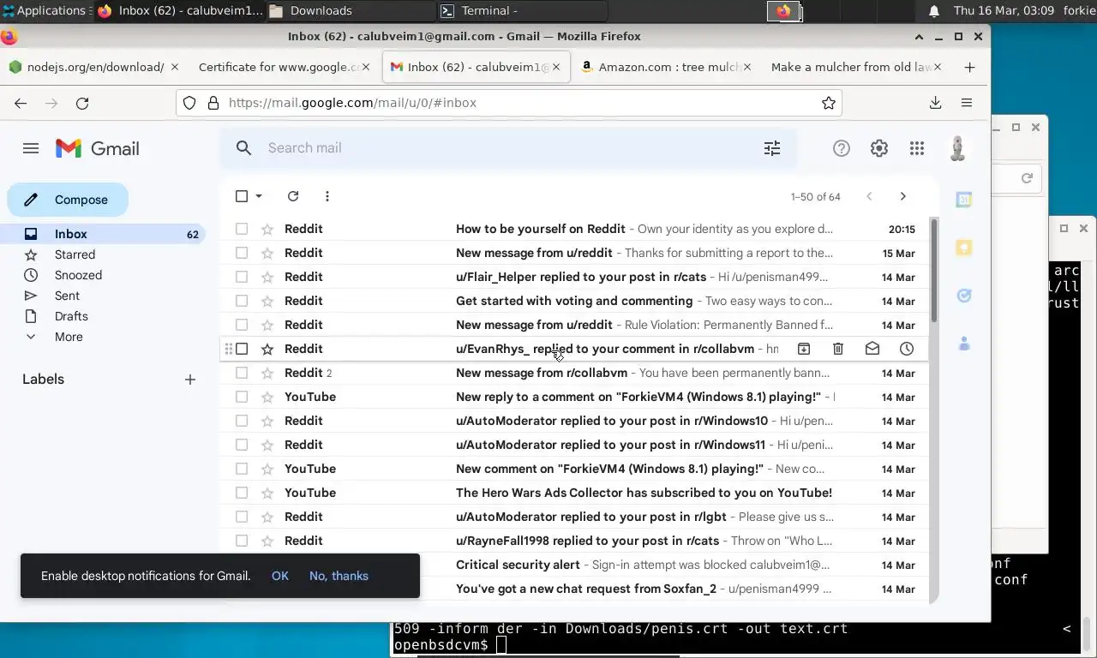Reload the page in Firefox
The height and width of the screenshot is (658, 1097).
click(x=82, y=103)
